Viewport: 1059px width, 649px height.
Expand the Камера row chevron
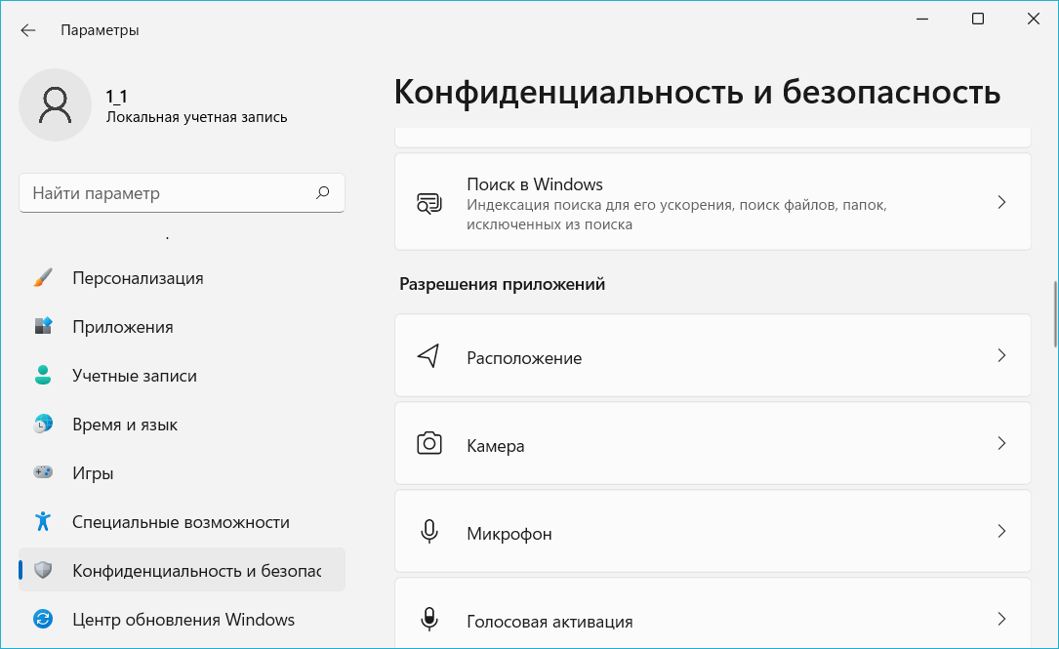coord(1000,443)
